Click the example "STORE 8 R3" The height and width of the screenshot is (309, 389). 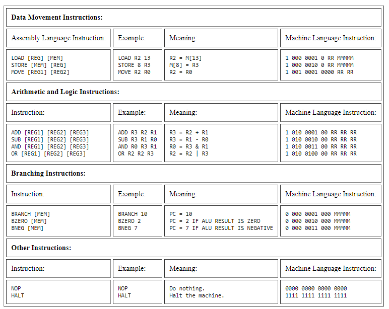[x=134, y=65]
